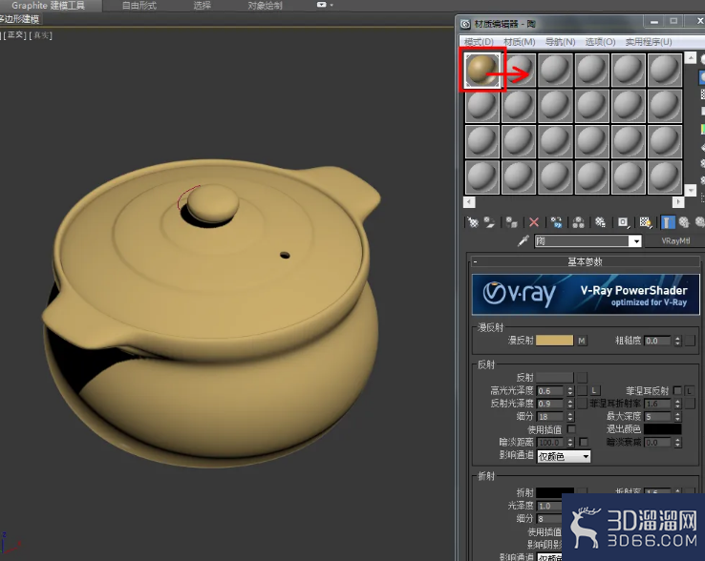The image size is (705, 561).
Task: Open the 材质(M) menu
Action: point(520,42)
